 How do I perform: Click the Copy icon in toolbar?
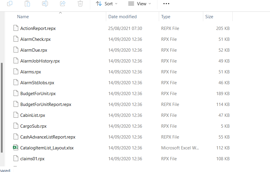(10, 4)
